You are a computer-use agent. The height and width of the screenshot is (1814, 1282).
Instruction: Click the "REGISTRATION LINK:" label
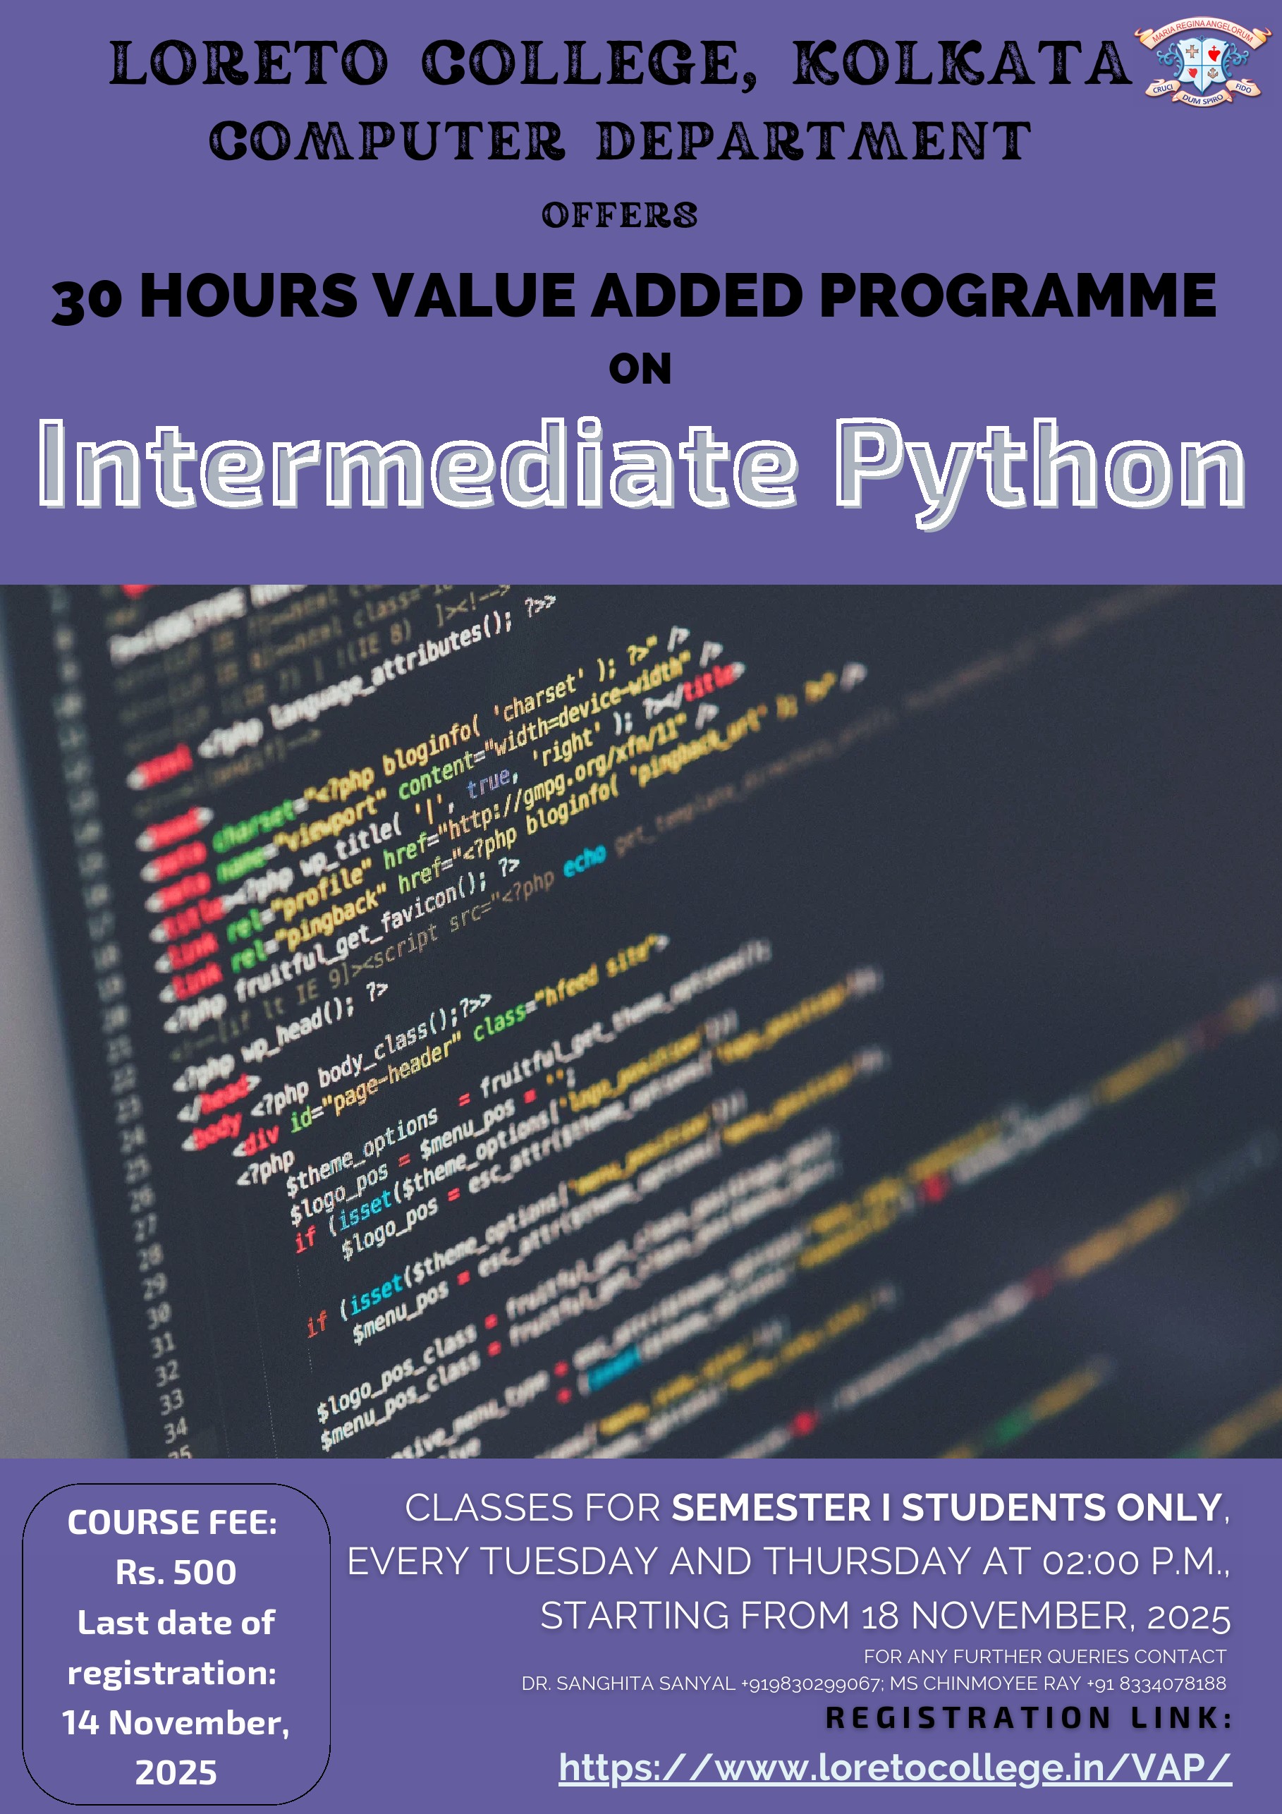coord(1028,1717)
